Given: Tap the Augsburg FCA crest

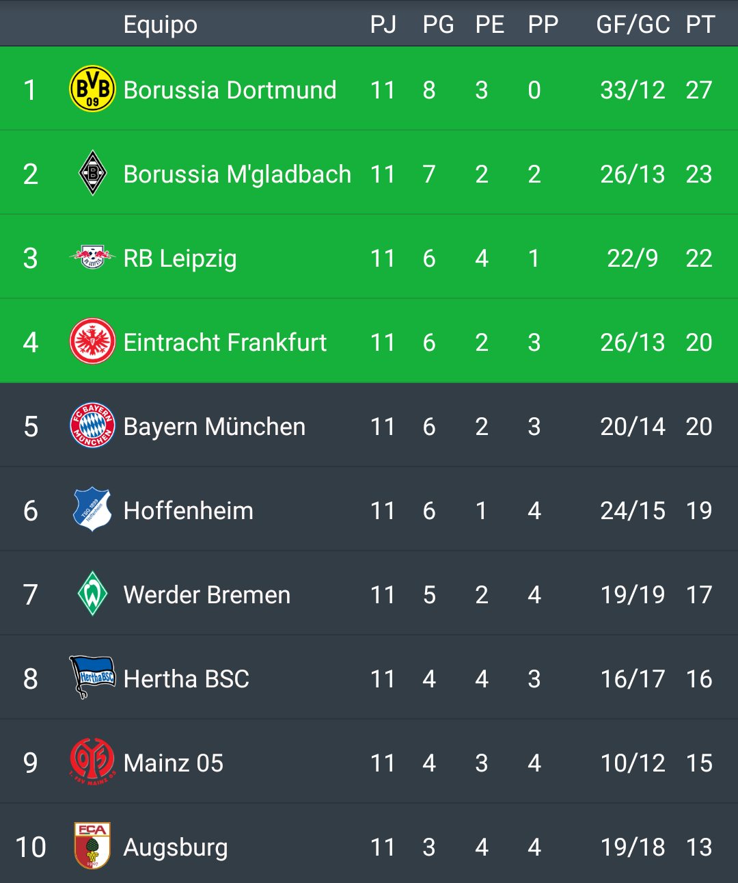Looking at the screenshot, I should pos(92,846).
